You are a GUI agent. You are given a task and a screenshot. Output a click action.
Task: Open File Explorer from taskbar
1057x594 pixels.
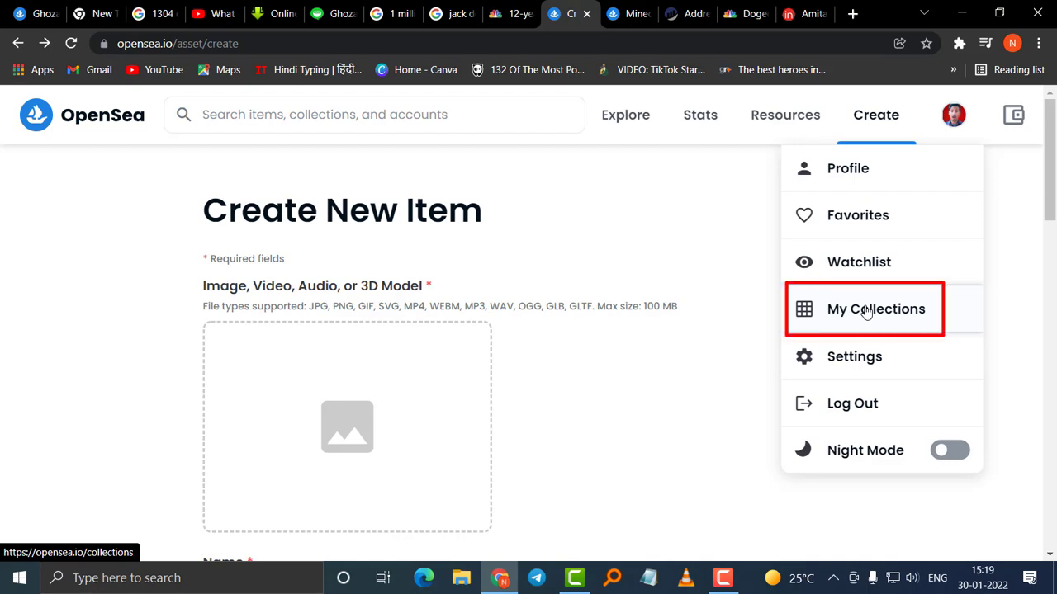tap(462, 577)
